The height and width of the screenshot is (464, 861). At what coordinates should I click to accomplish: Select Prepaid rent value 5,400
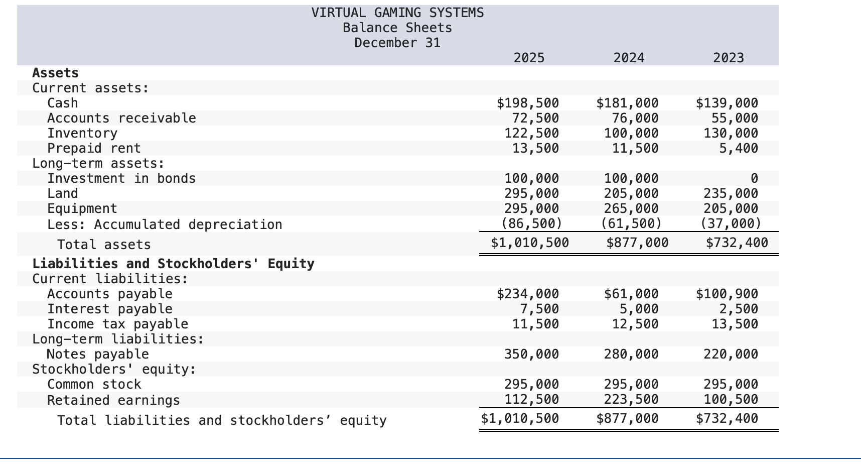(x=739, y=148)
